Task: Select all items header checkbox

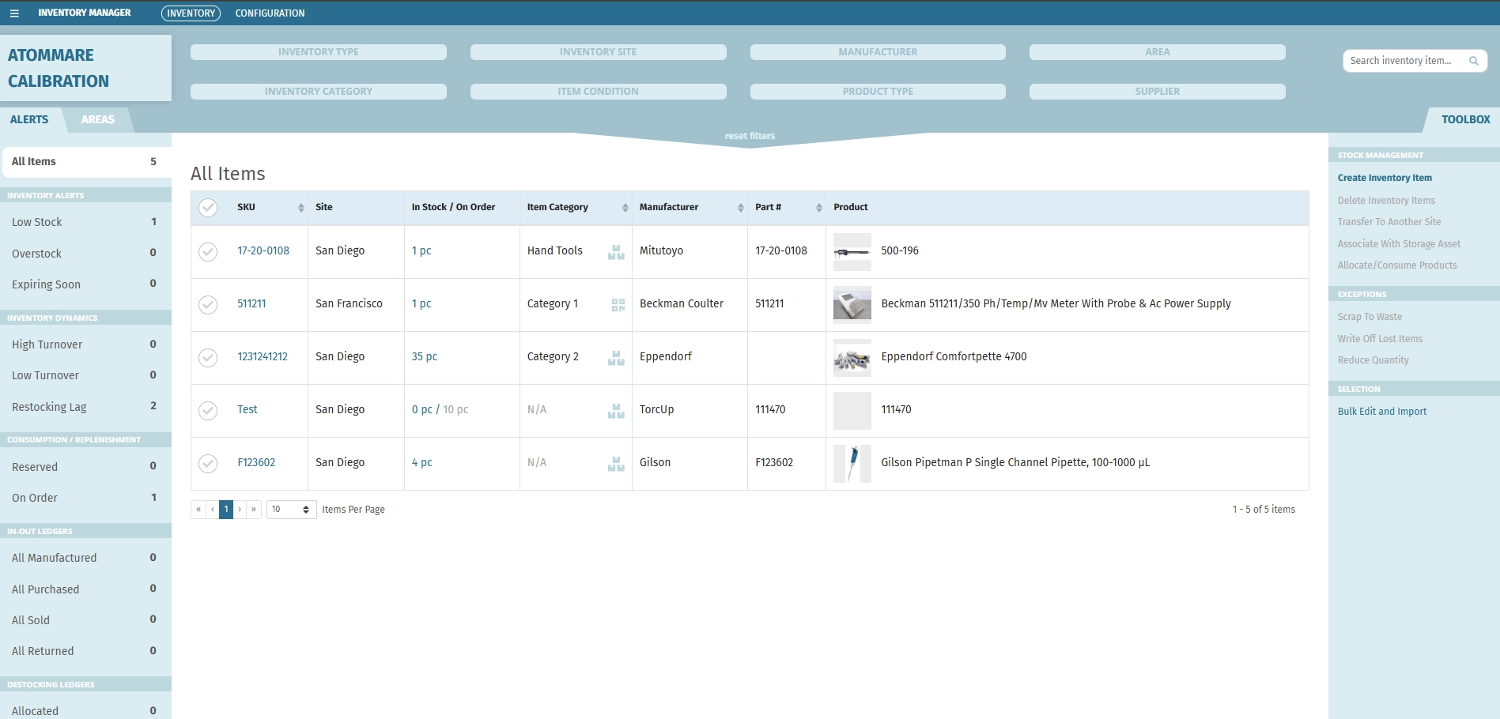Action: click(208, 208)
